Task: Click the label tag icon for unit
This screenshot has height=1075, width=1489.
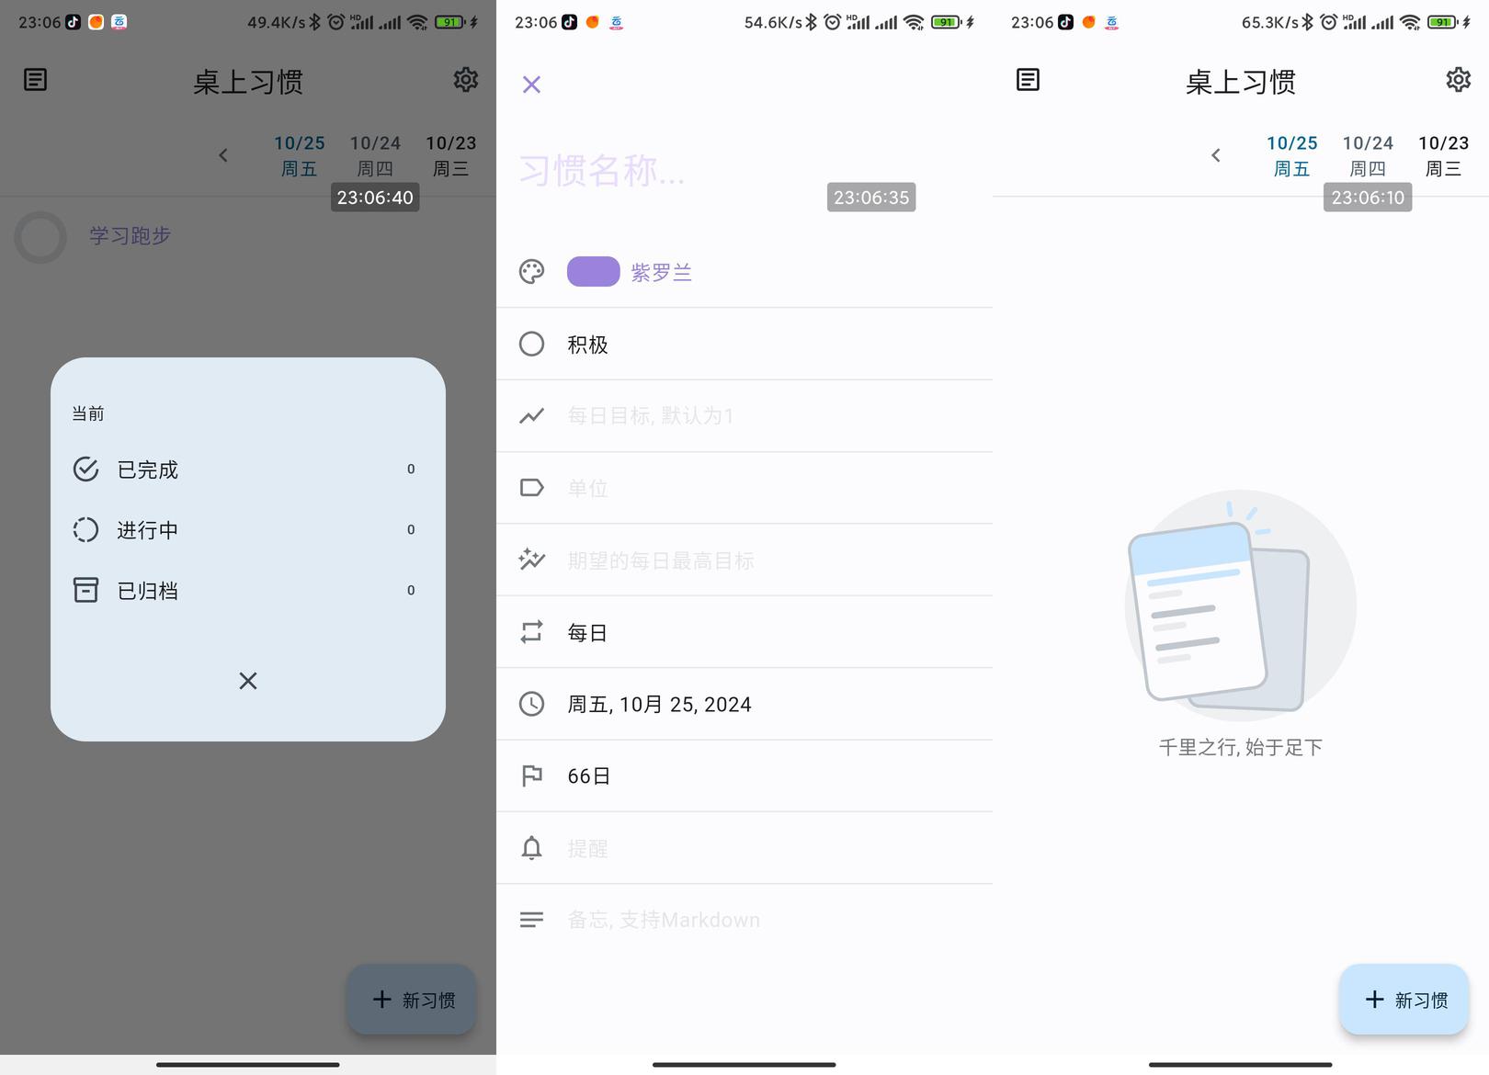Action: [x=531, y=488]
